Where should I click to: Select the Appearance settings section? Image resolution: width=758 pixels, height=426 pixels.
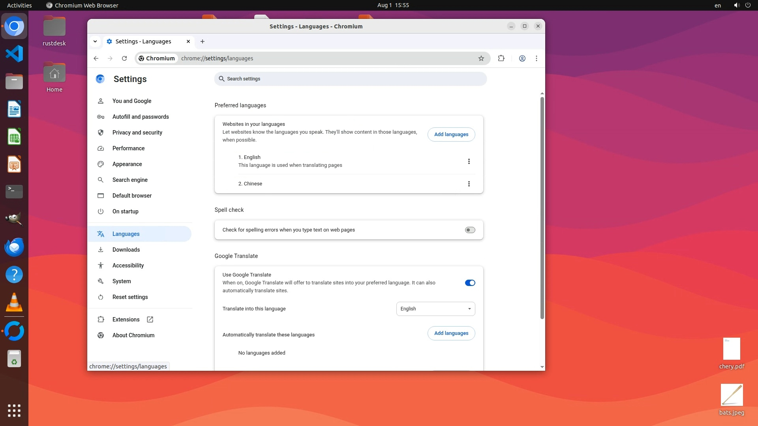(127, 164)
